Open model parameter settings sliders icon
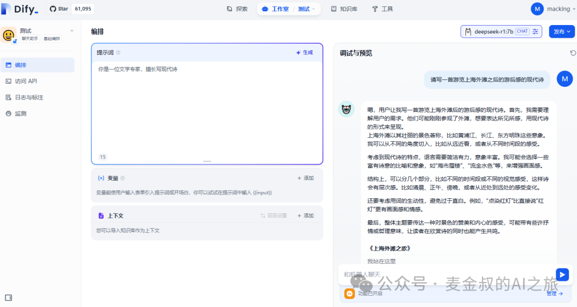The width and height of the screenshot is (577, 307). pos(536,31)
